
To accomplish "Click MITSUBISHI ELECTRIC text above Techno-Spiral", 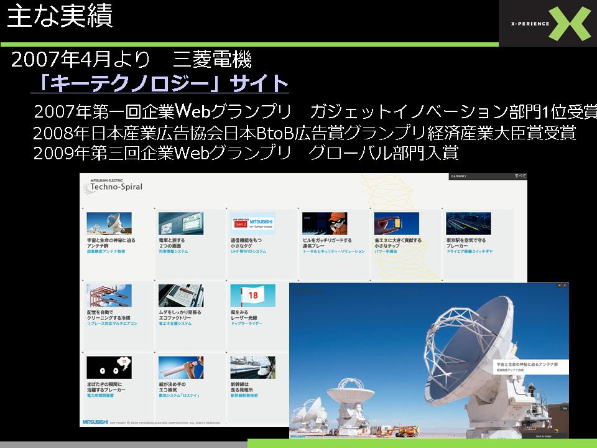I will click(106, 180).
